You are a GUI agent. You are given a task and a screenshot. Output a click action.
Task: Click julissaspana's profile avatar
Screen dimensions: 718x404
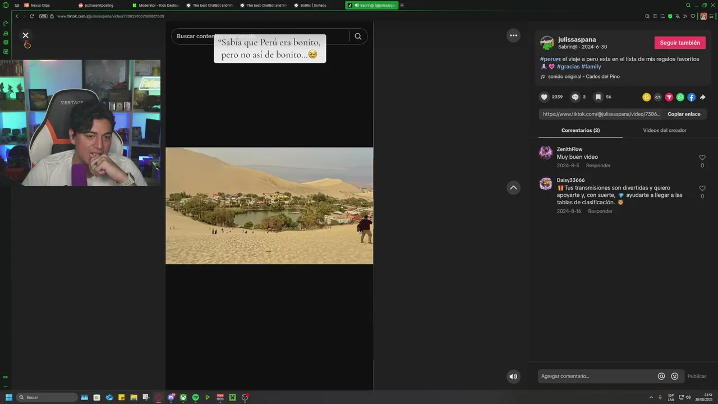pyautogui.click(x=547, y=43)
